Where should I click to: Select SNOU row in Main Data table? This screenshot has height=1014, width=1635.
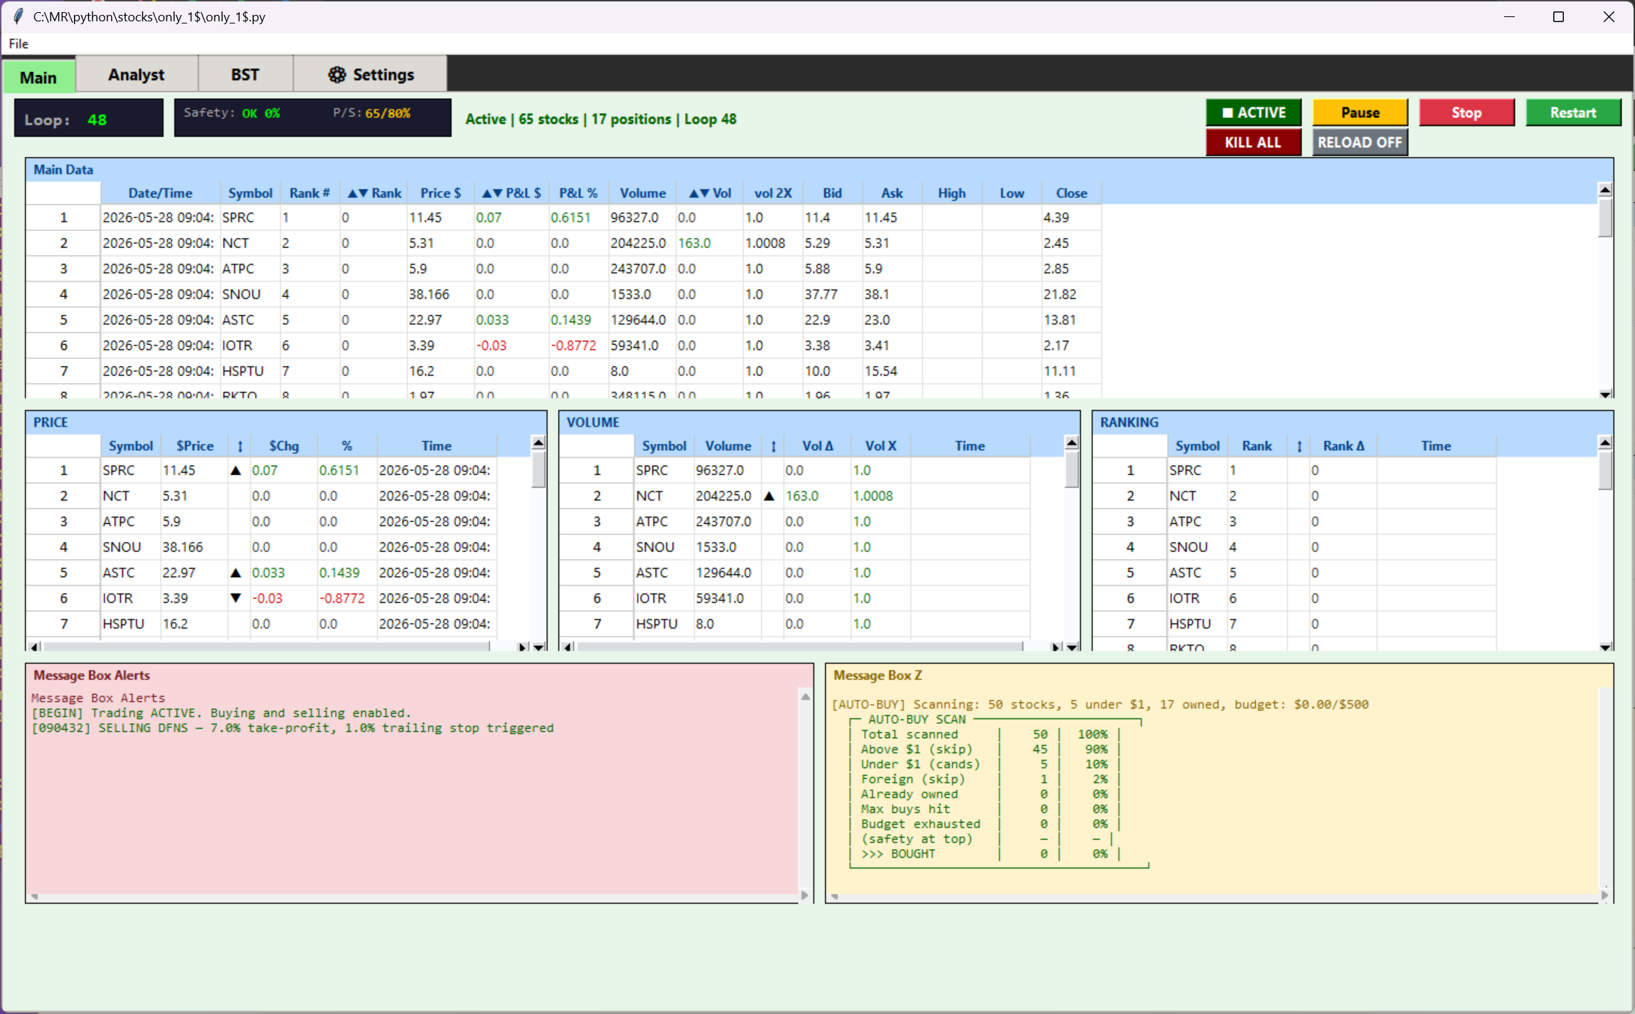tap(564, 294)
